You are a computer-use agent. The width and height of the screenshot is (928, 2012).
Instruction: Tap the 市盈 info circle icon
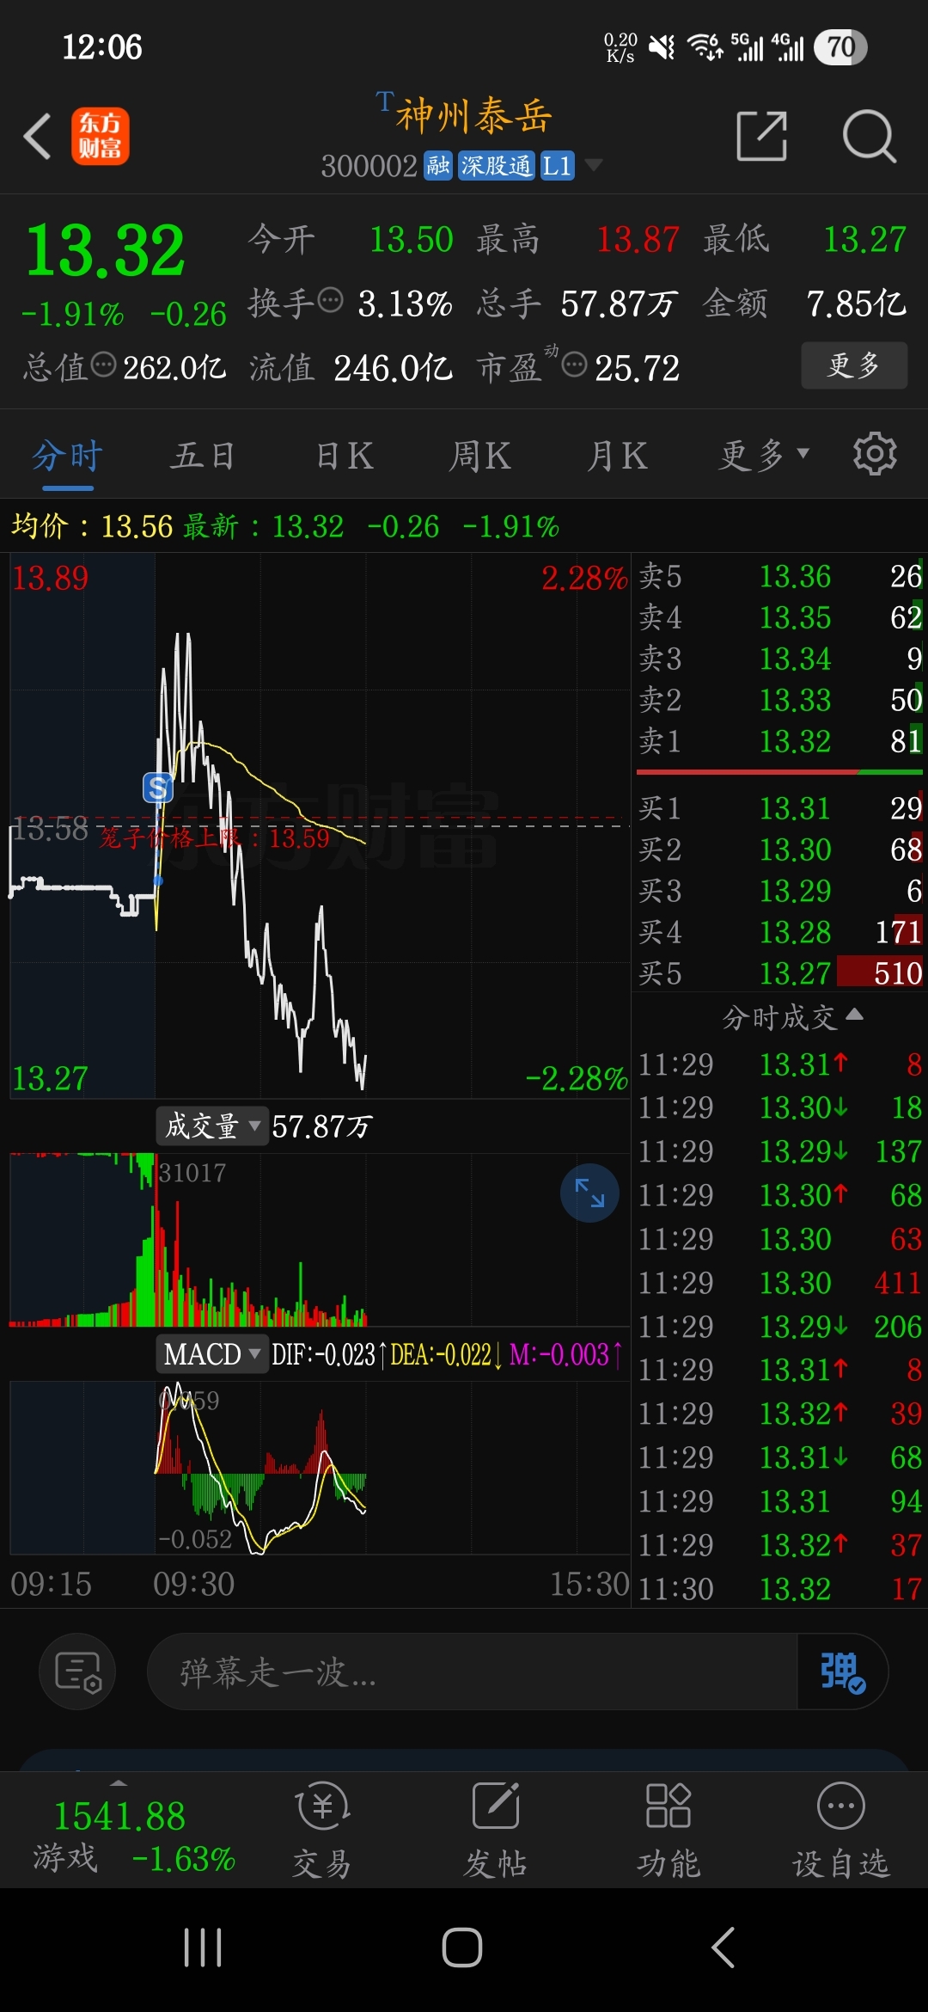pos(574,365)
